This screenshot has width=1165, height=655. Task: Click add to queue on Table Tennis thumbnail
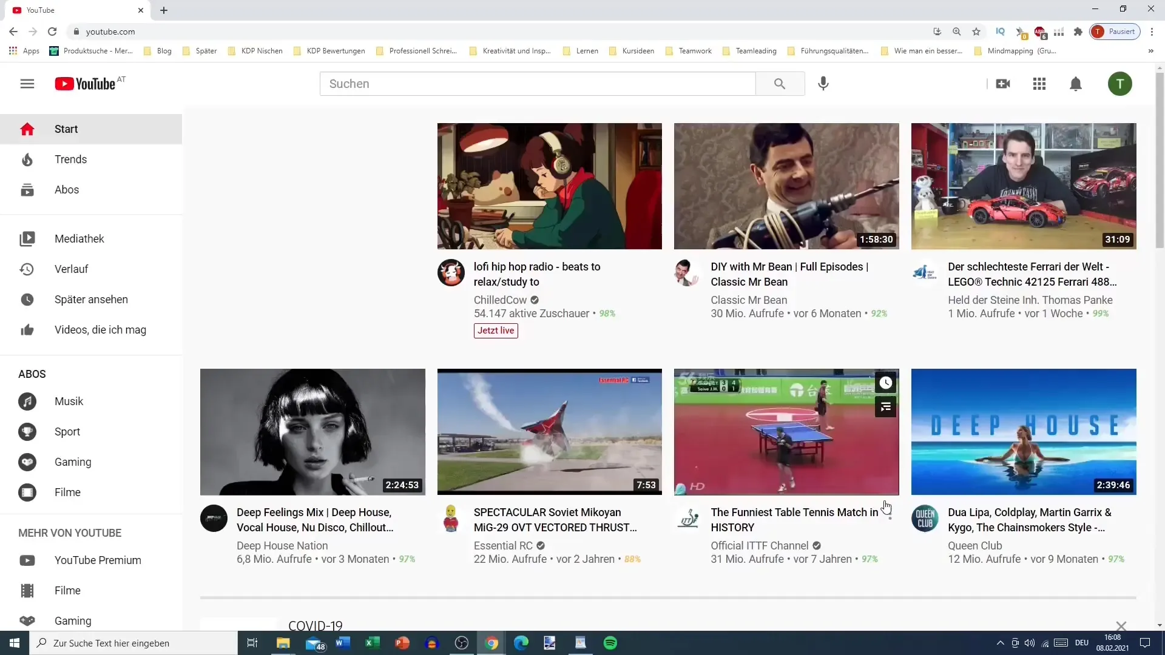click(x=886, y=406)
